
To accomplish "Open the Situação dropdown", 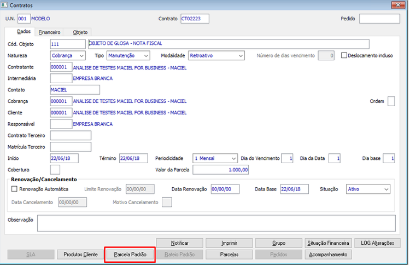I will pos(368,189).
